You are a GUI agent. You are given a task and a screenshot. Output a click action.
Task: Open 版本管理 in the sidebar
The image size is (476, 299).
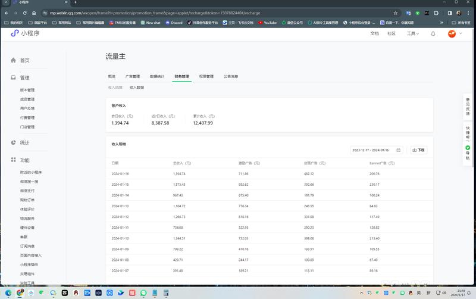point(27,90)
